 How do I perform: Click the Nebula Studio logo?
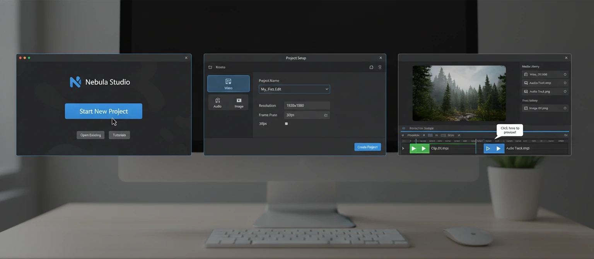pyautogui.click(x=76, y=82)
